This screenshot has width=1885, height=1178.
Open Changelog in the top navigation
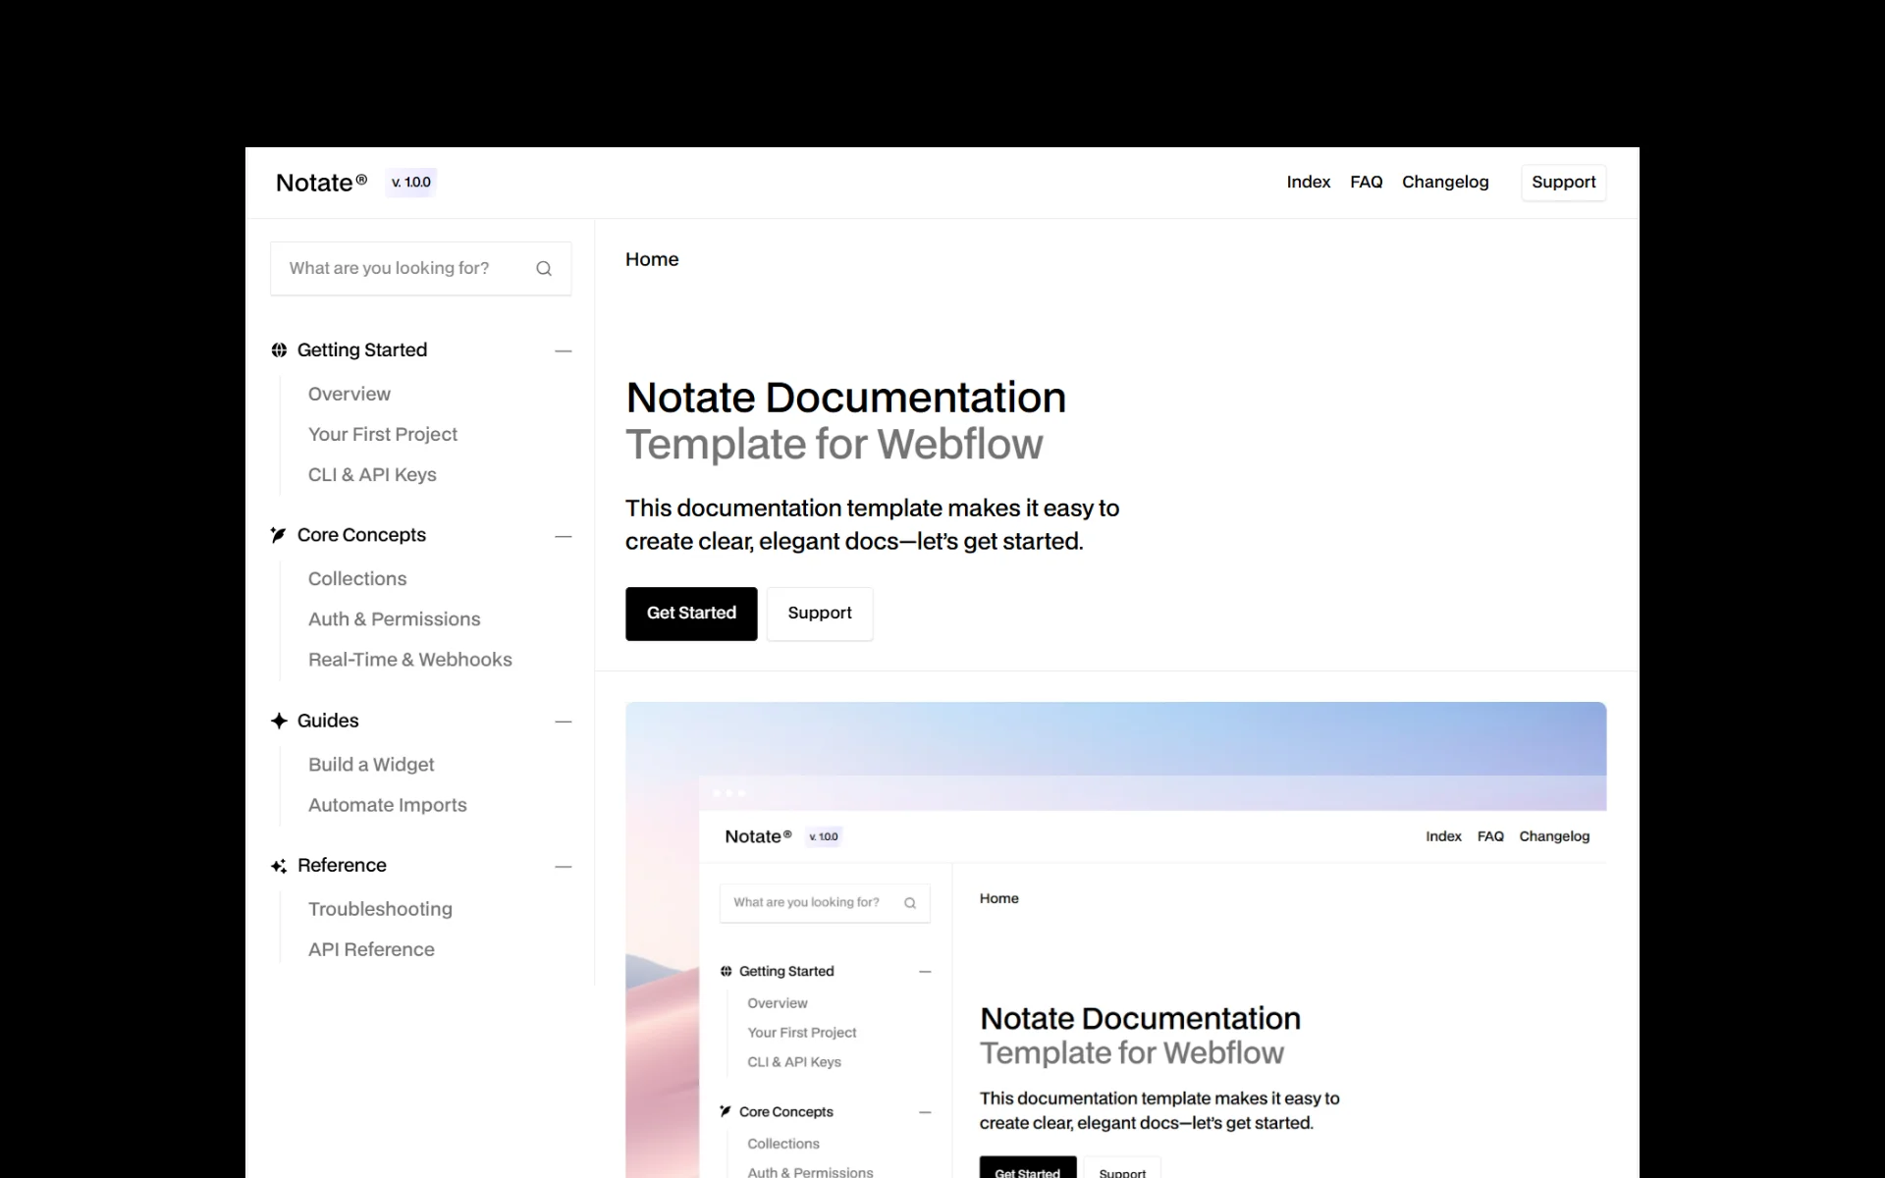click(x=1444, y=183)
